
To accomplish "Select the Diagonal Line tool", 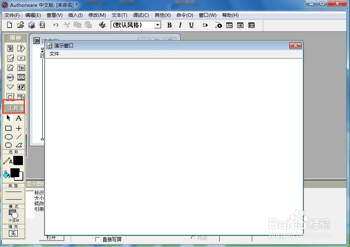I will tap(19, 136).
